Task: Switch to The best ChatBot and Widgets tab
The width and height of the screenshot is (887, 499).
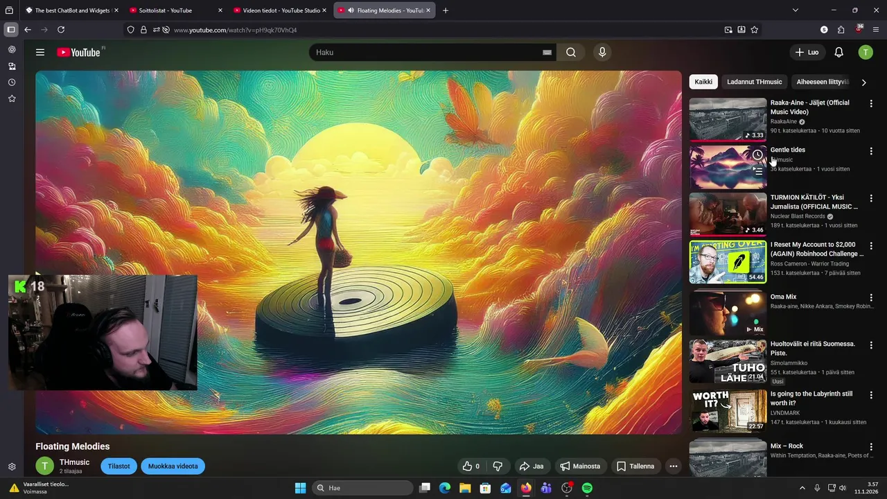Action: (71, 10)
